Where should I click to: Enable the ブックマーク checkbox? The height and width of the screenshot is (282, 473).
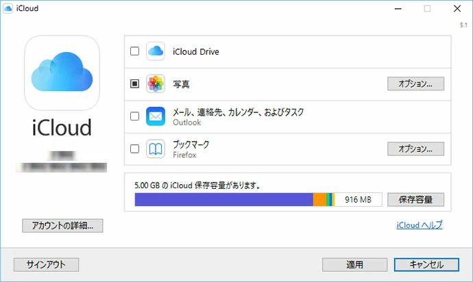click(x=134, y=149)
